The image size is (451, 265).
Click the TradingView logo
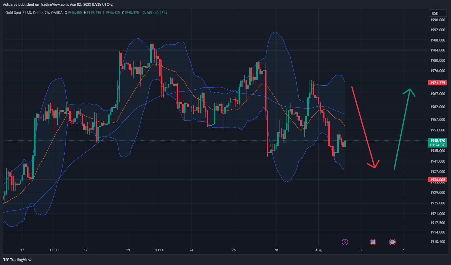click(17, 260)
